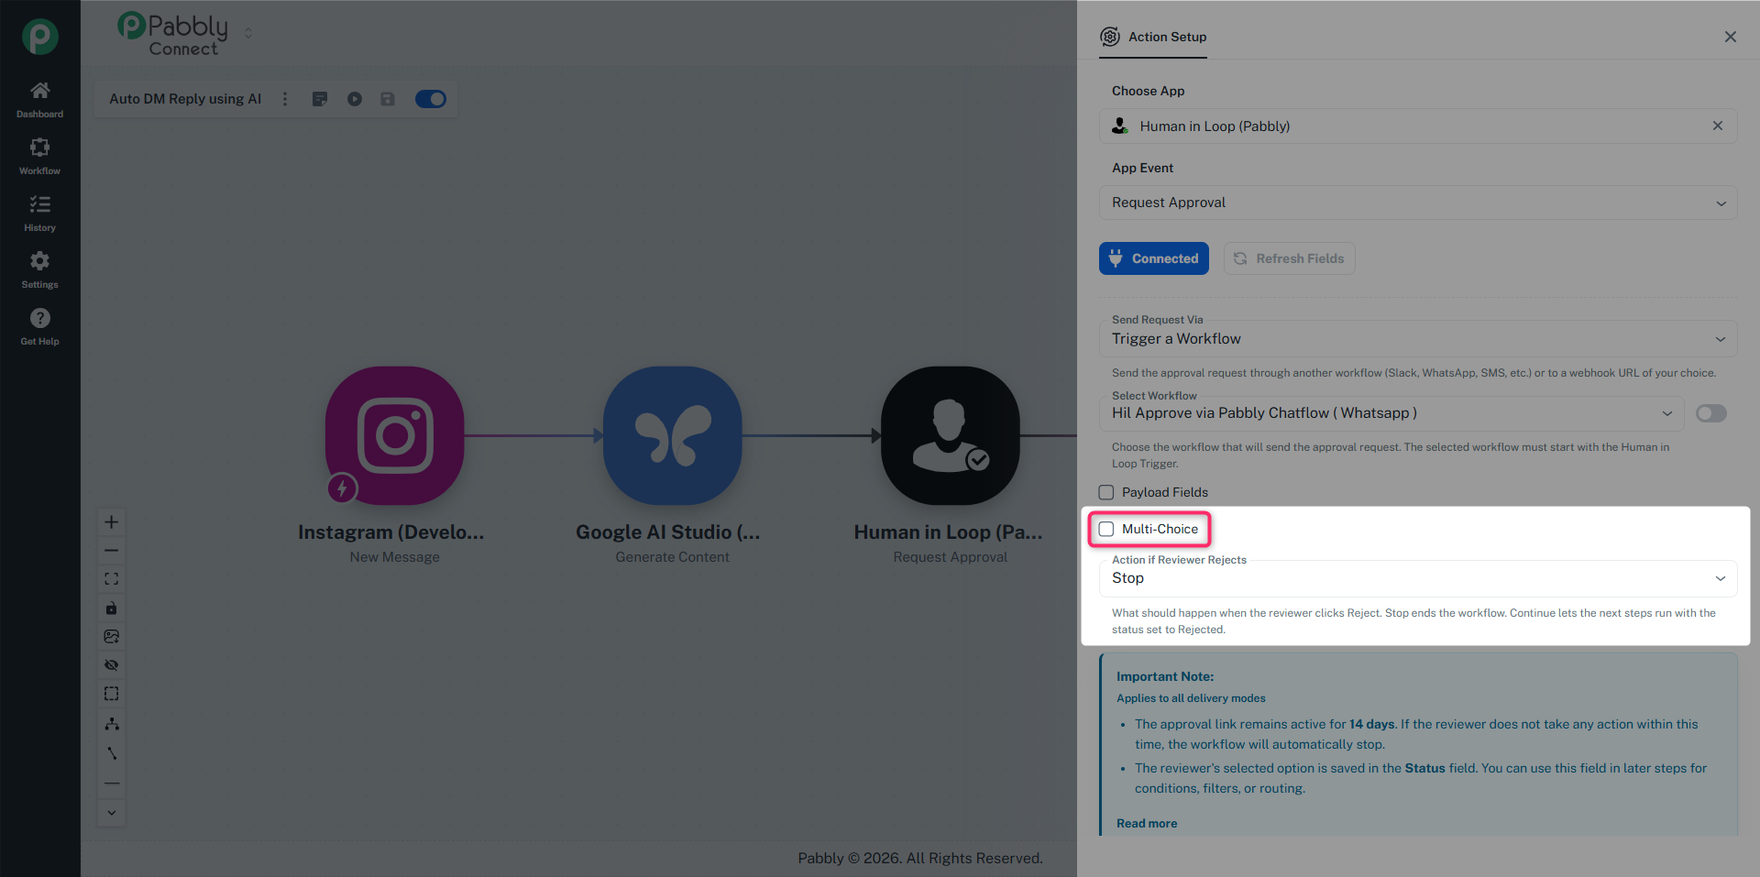This screenshot has width=1760, height=877.
Task: Zoom out on the workflow canvas
Action: point(112,551)
